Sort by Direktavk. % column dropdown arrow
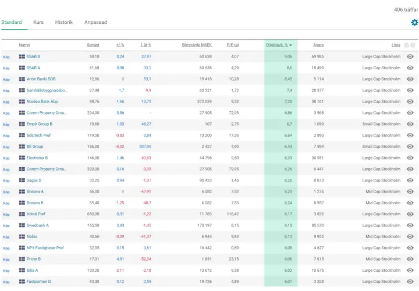This screenshot has width=419, height=291. coord(291,45)
